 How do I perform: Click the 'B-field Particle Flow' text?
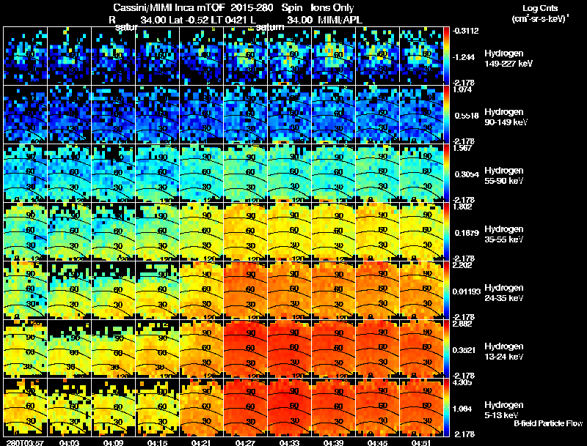[x=548, y=423]
